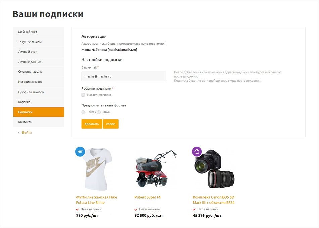Image resolution: width=319 pixels, height=228 pixels.
Task: Go to Текущие заказы menu item
Action: [x=39, y=42]
